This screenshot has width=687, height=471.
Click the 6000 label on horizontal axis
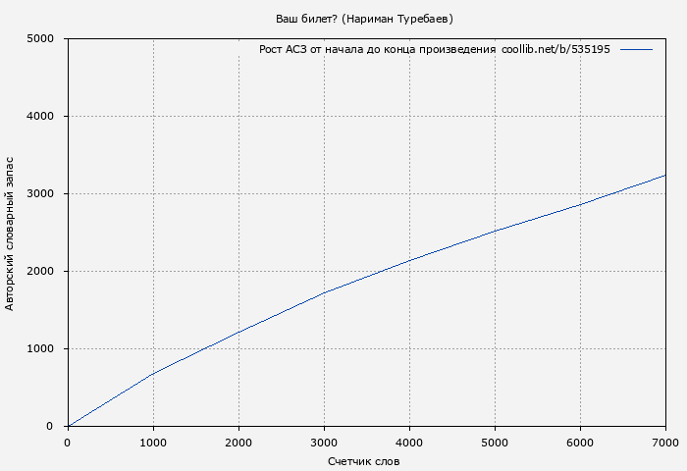coord(580,443)
